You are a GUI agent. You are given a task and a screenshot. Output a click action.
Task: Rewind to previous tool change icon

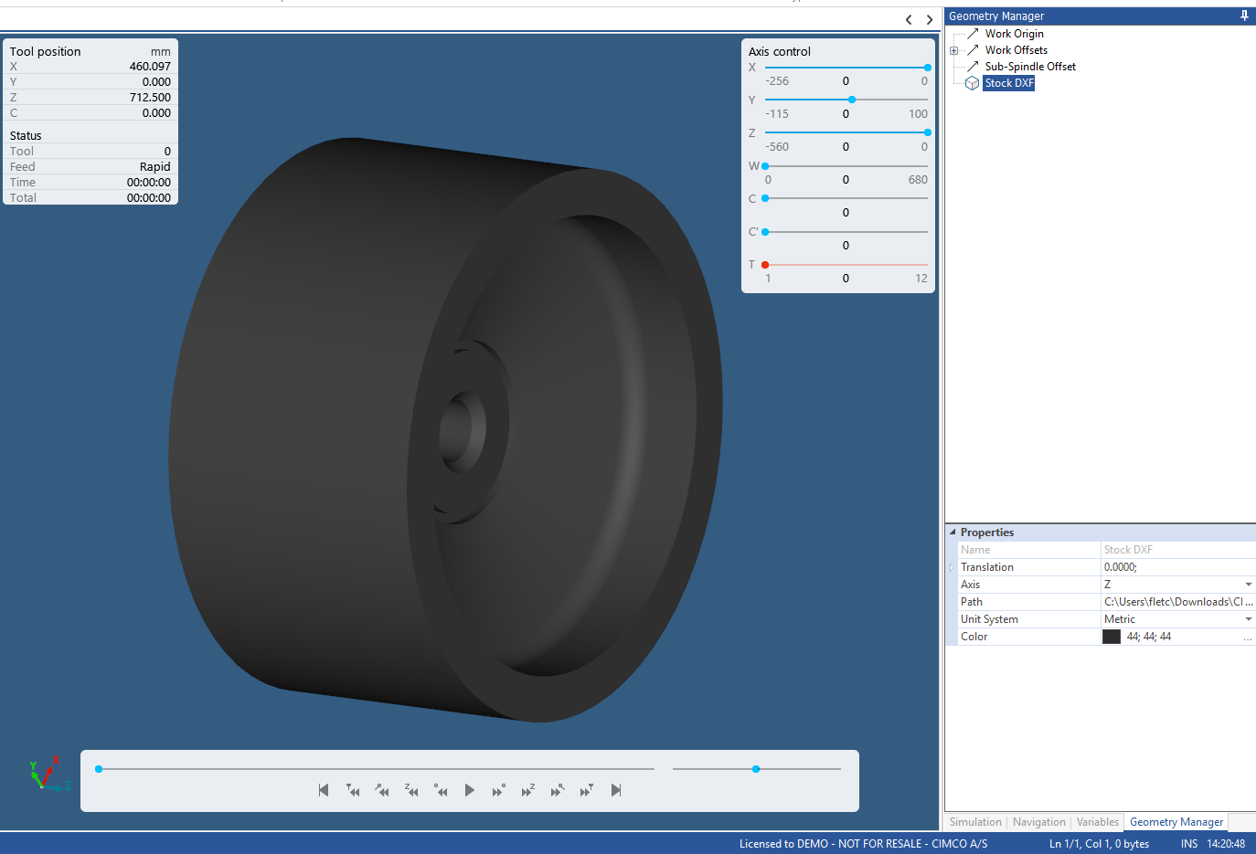coord(353,790)
